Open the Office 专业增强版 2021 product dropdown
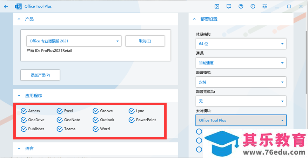Viewport: 308px width, 158px height. 74,41
